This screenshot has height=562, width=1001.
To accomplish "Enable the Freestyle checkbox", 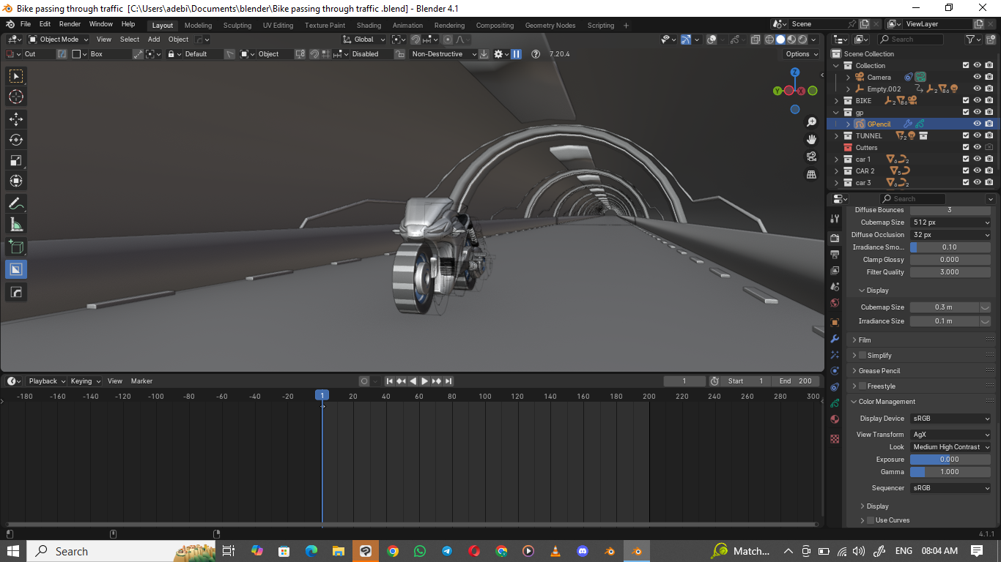I will tap(863, 386).
